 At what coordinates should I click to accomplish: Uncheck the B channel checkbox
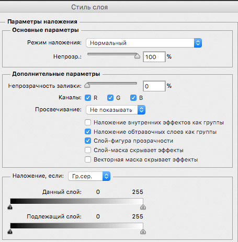133,98
